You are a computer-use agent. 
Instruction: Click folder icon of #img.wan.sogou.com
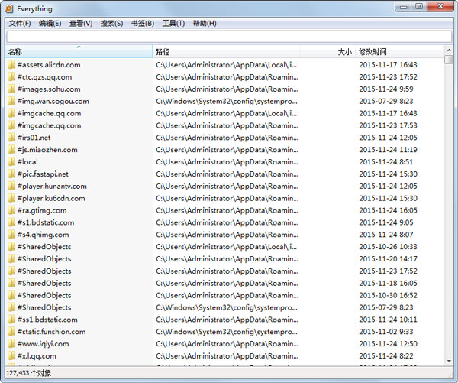point(11,101)
